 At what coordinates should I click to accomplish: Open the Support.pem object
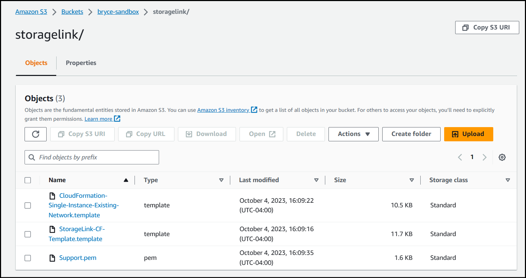(78, 258)
